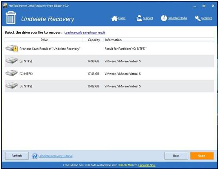The width and height of the screenshot is (219, 169).
Task: Close the MiniTool Power Data Recovery window
Action: tap(213, 6)
